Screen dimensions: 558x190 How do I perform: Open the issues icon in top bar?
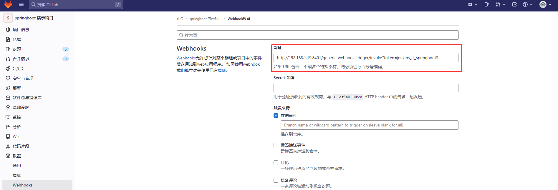486,4
